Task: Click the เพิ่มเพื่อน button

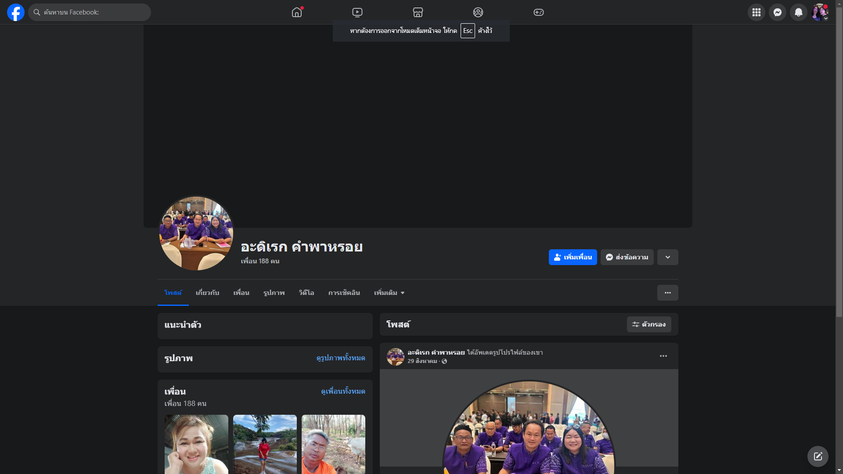Action: [573, 257]
